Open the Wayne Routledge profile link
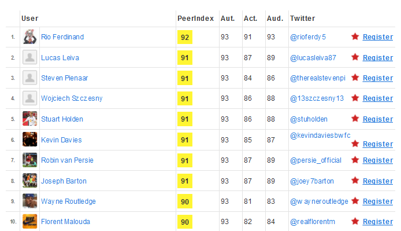Screen dimensions: 401x231 68,201
